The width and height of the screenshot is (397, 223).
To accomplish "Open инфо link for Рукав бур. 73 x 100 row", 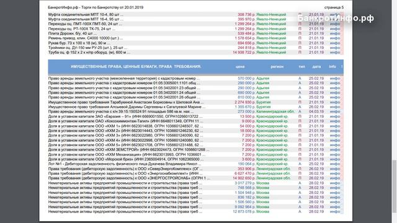I will 335,43.
